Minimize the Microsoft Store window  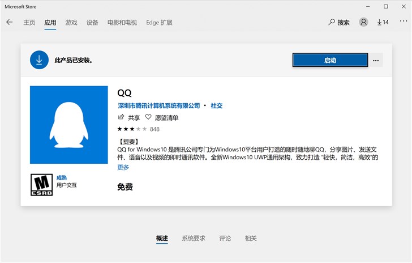click(368, 6)
